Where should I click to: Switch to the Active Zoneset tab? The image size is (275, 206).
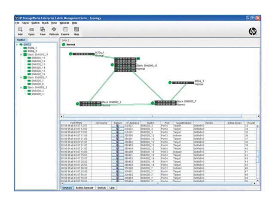(x=84, y=188)
